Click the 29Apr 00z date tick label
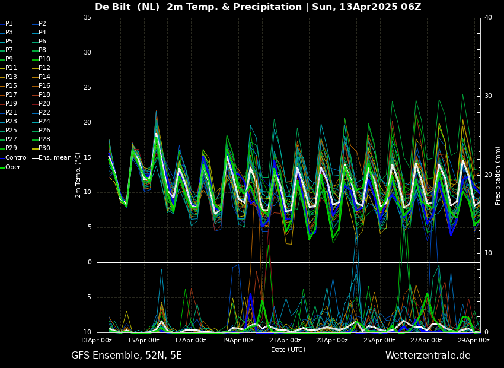The width and height of the screenshot is (504, 368). pyautogui.click(x=474, y=340)
